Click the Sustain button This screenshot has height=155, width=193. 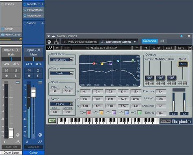coord(165,121)
